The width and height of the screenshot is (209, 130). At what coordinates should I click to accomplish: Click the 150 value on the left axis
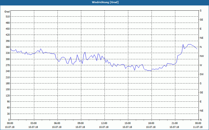coord(8,89)
